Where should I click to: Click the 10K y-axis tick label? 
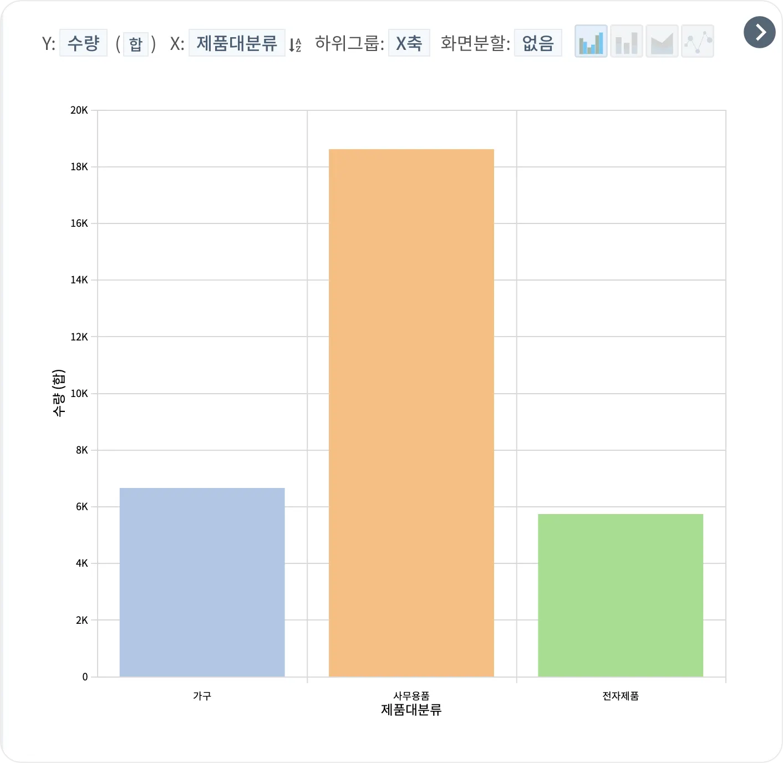pos(79,394)
